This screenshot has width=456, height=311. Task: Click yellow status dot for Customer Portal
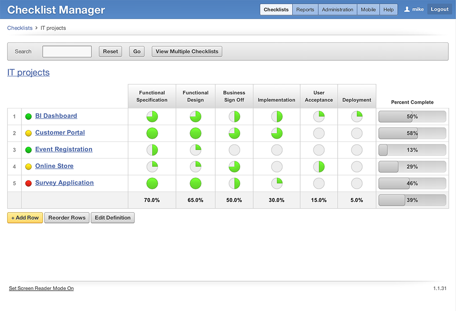(x=28, y=133)
